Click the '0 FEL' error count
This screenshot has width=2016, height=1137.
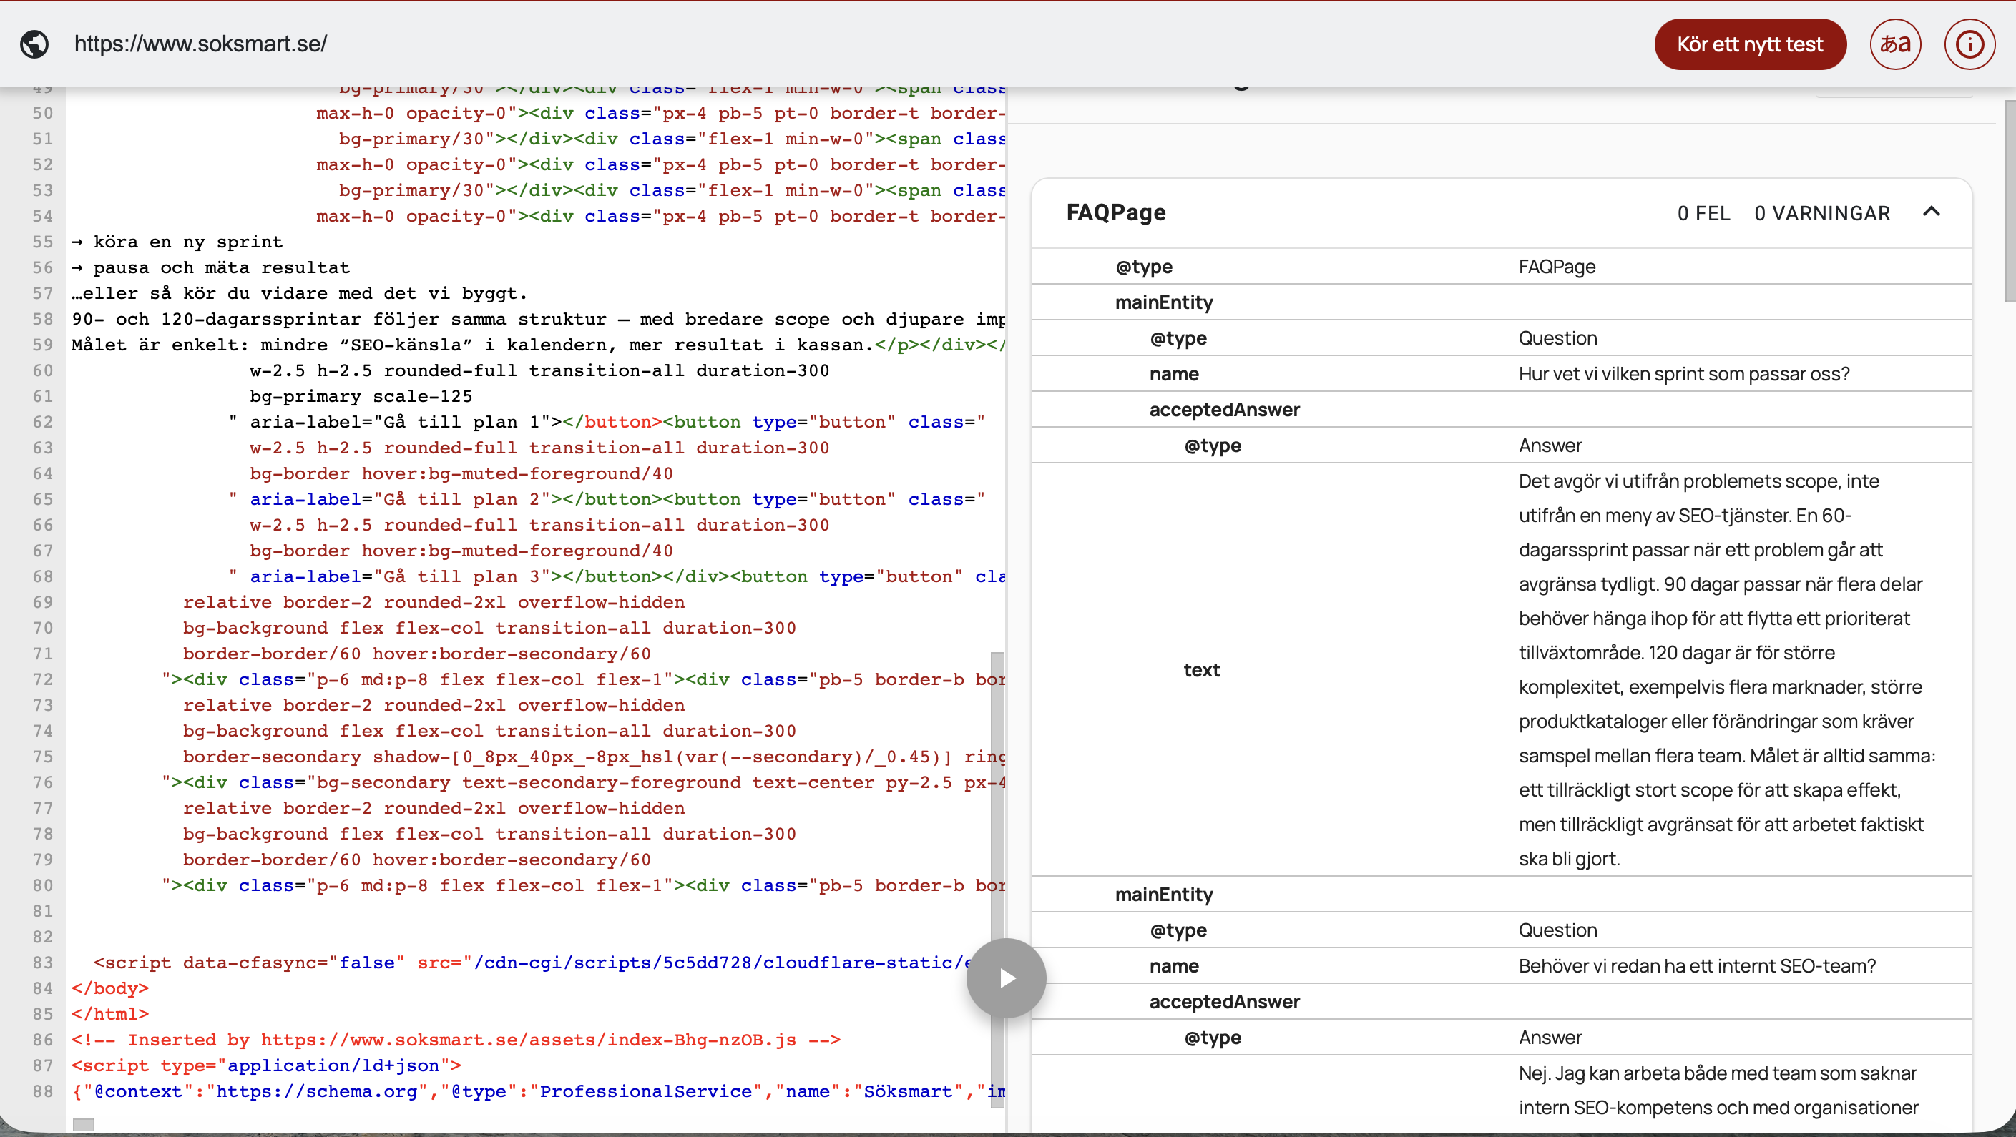tap(1704, 213)
